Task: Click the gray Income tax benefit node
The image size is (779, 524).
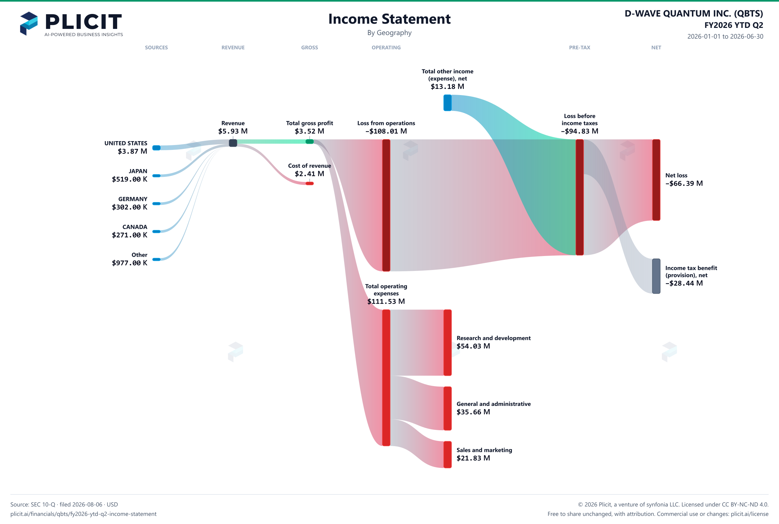Action: [x=656, y=276]
